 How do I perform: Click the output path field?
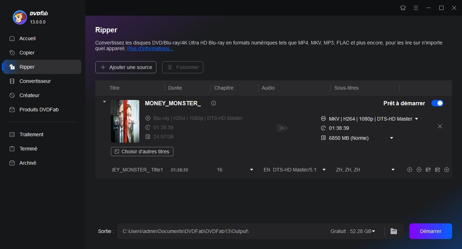(x=222, y=231)
